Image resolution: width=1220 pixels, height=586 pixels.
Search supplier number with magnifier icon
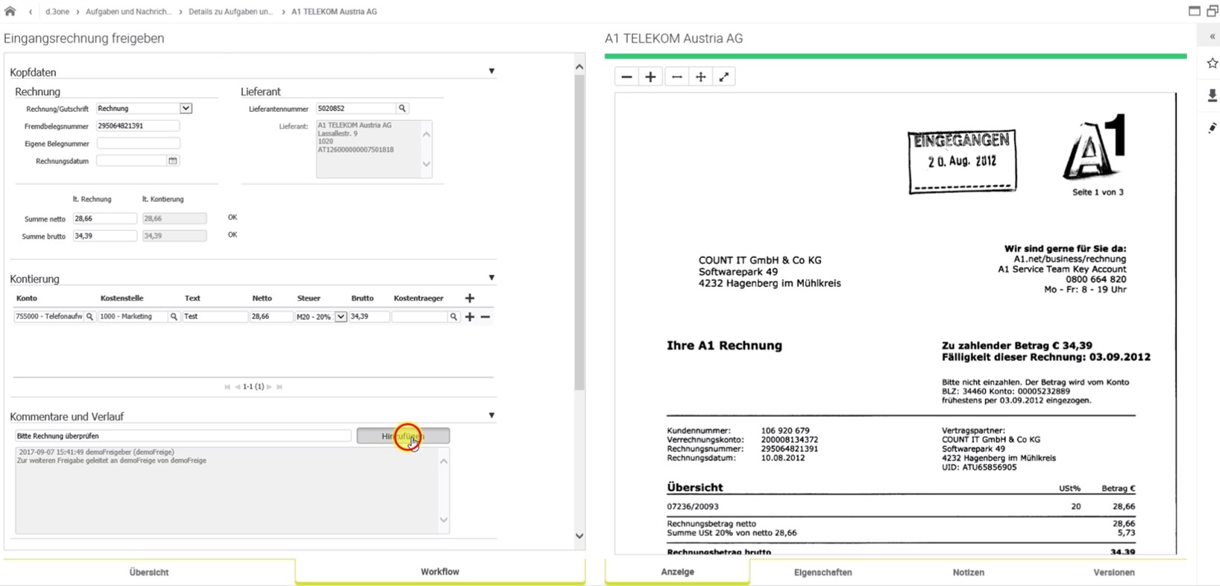pyautogui.click(x=402, y=109)
